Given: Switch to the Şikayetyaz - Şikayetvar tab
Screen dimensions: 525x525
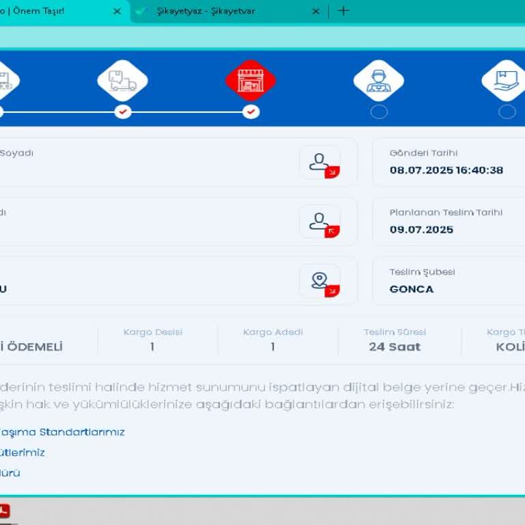Looking at the screenshot, I should 219,11.
